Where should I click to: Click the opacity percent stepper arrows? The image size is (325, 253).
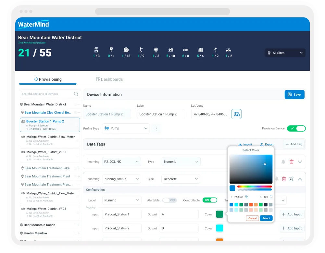pos(271,197)
